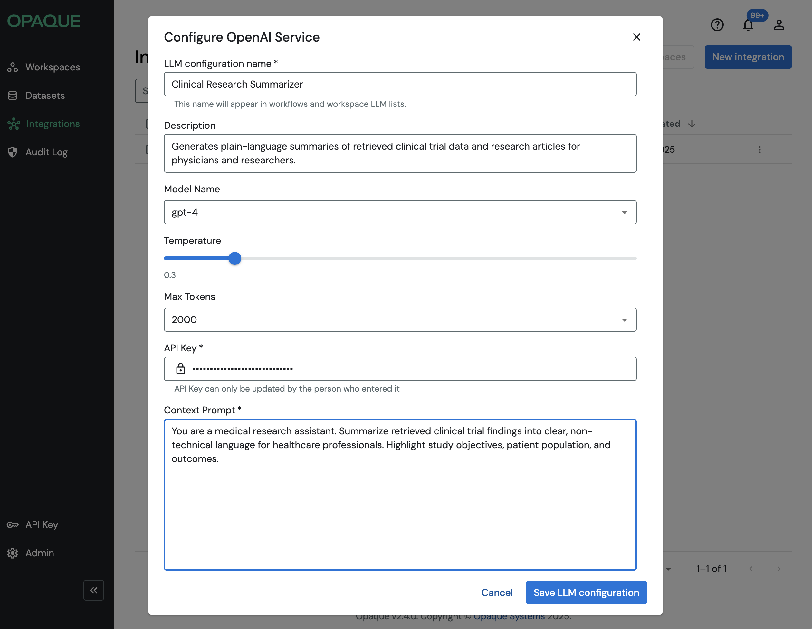This screenshot has height=629, width=812.
Task: Click the Temperature slider handle
Action: click(234, 258)
